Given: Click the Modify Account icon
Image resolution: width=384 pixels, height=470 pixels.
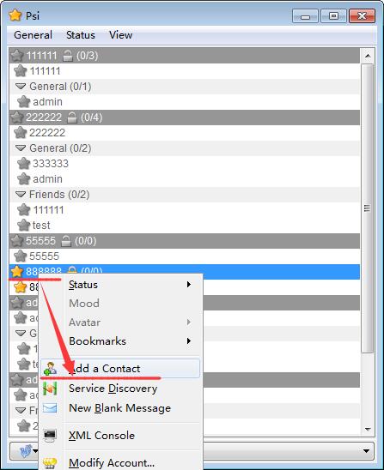Looking at the screenshot, I should pos(50,463).
